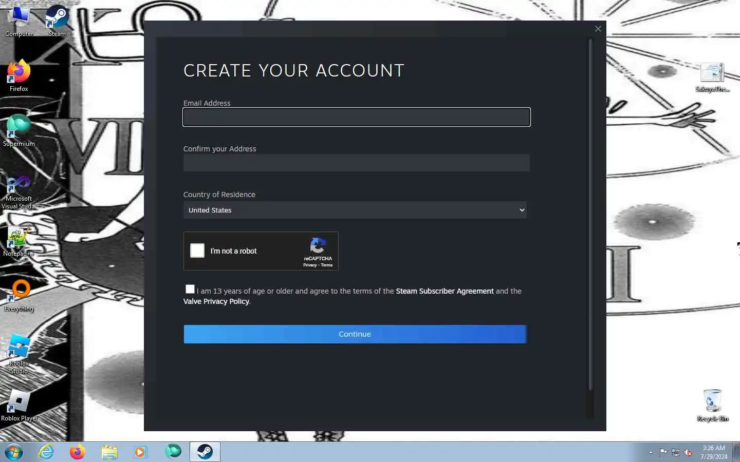
Task: Launch Firefox from the desktop shortcut
Action: tap(19, 75)
